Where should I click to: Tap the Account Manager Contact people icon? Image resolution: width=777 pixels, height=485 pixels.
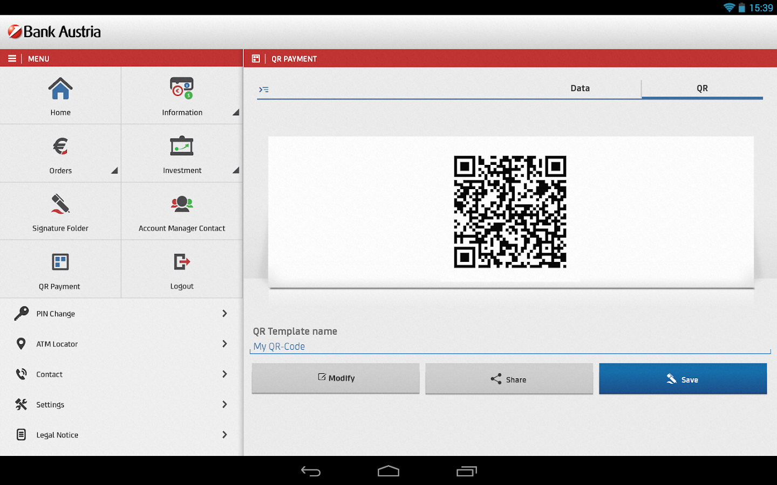click(182, 204)
